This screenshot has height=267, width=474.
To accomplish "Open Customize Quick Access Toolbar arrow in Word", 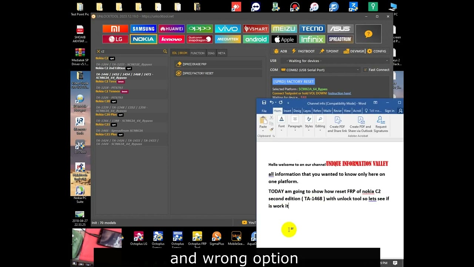I will [288, 103].
